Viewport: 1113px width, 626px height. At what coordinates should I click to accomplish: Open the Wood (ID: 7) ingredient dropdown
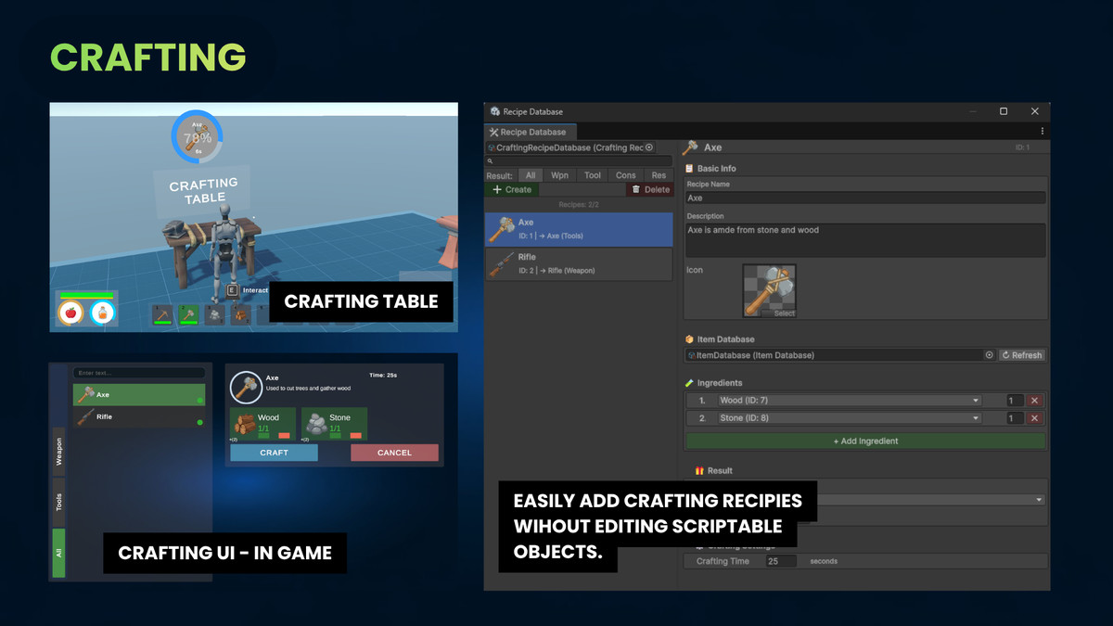coord(850,401)
